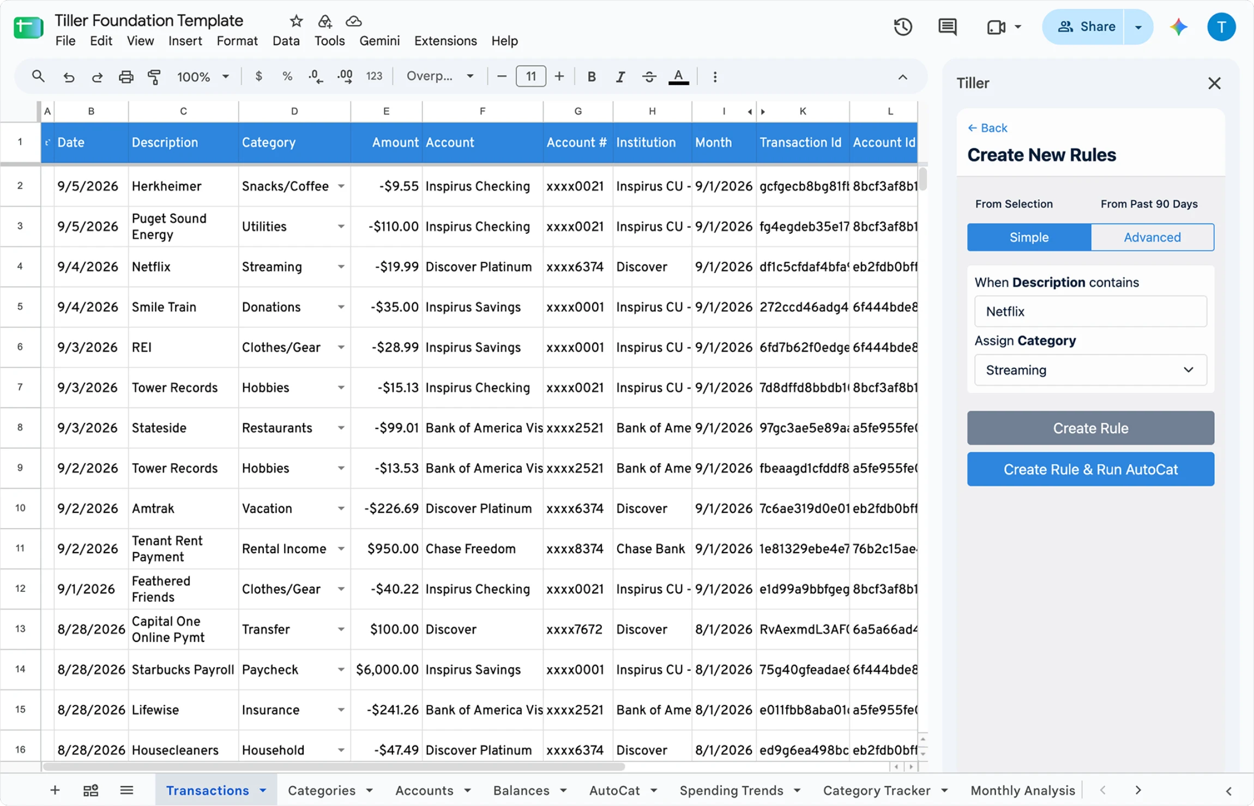The image size is (1254, 806).
Task: Start a meeting with the camera icon
Action: click(x=997, y=27)
